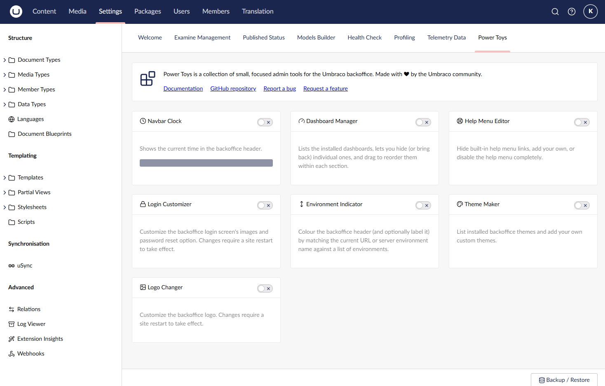Go to the Packages section
Viewport: 605px width, 386px height.
click(148, 12)
